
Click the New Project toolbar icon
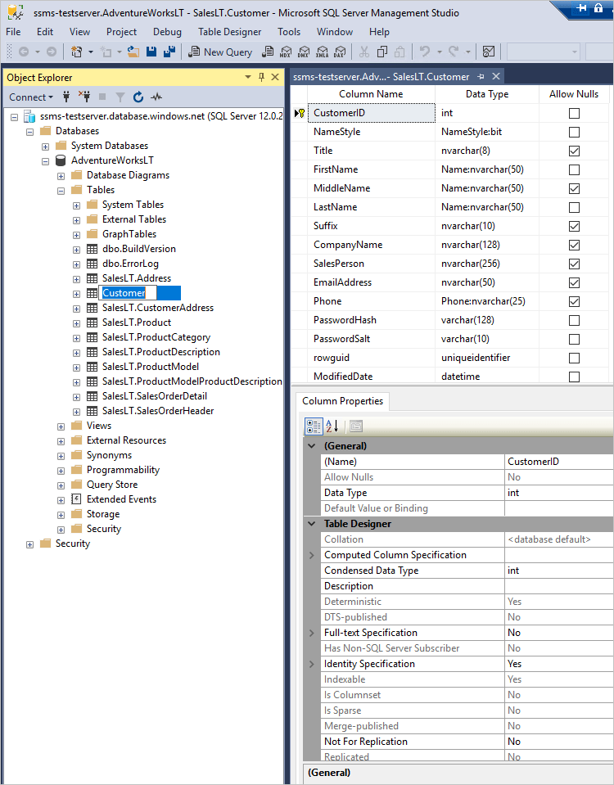click(x=77, y=52)
